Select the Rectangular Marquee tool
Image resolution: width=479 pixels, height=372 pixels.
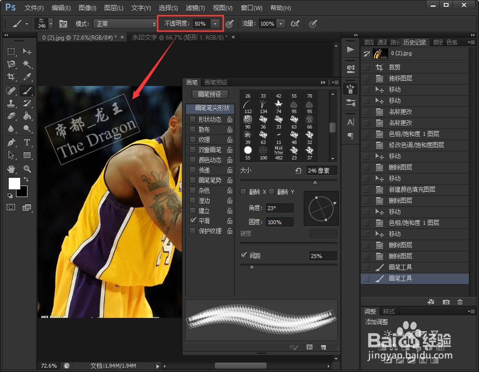11,51
